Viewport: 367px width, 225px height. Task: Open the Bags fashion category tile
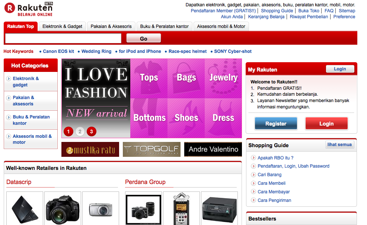coord(186,79)
